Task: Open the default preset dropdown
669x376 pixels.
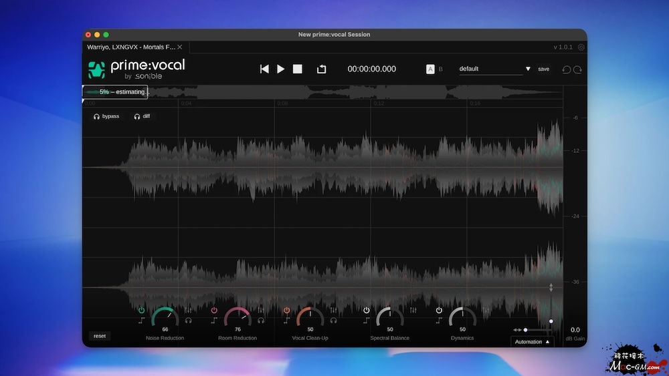Action: [x=495, y=69]
